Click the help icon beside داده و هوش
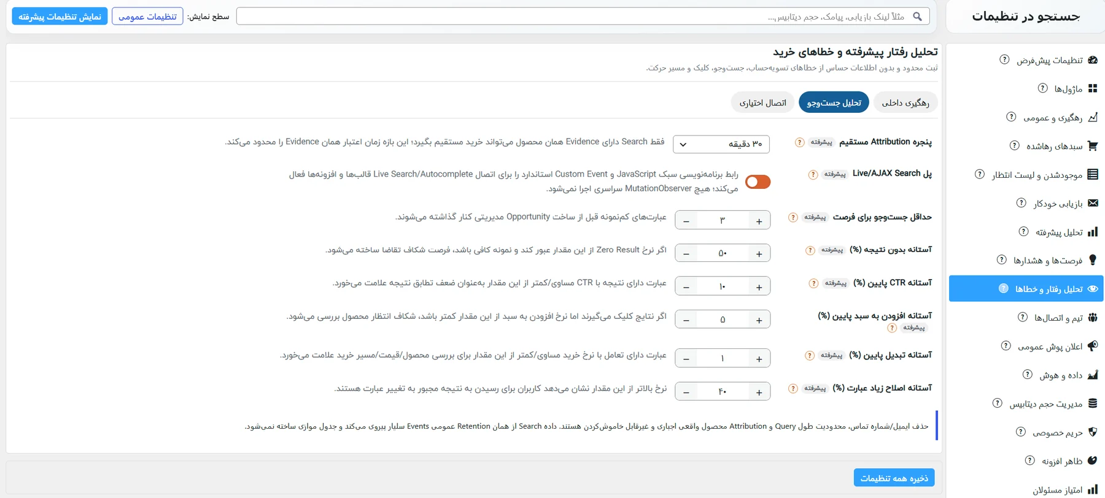1105x498 pixels. click(1027, 374)
